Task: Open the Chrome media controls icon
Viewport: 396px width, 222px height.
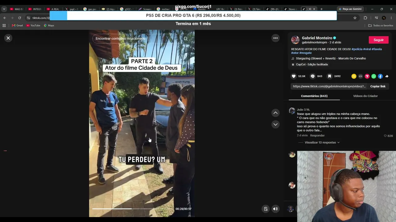Action: click(376, 18)
